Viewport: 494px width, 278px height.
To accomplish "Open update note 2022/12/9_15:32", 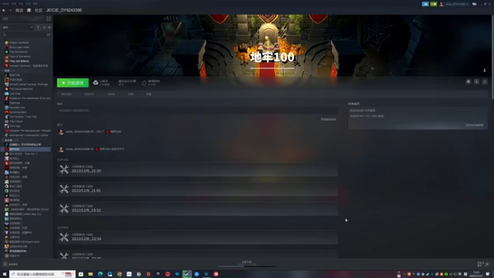I will tap(198, 209).
